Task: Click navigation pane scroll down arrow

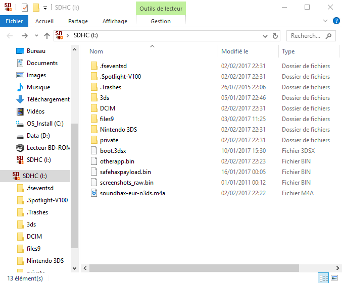Action: click(x=74, y=268)
